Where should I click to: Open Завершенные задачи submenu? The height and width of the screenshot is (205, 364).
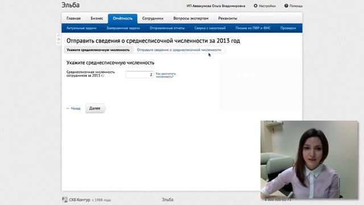[123, 28]
